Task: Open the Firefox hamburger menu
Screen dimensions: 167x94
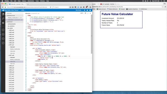Action: pyautogui.click(x=90, y=7)
